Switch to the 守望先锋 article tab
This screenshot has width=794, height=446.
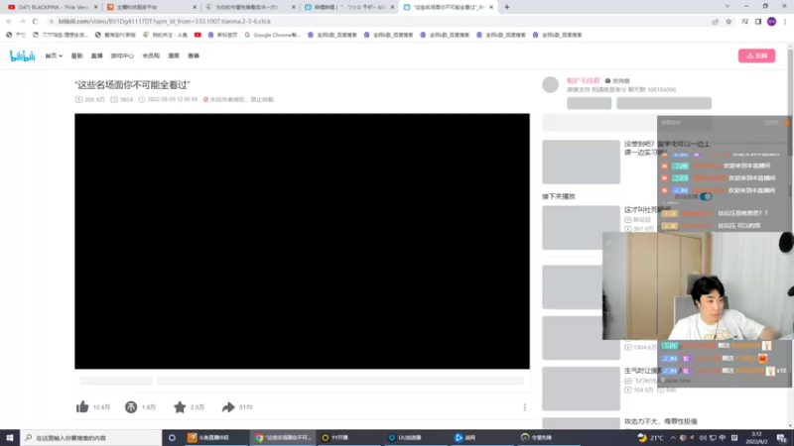click(250, 7)
